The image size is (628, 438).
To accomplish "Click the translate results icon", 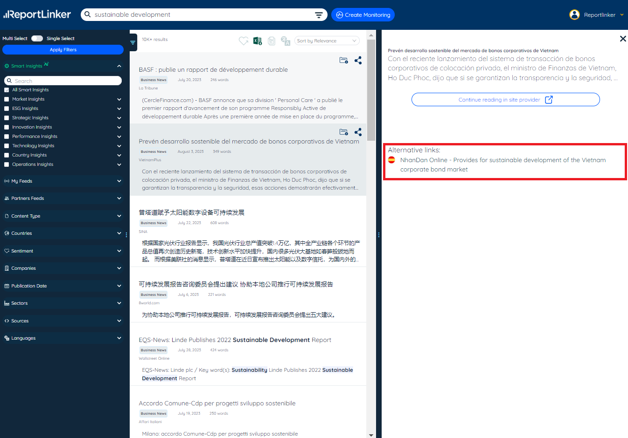I will click(286, 41).
